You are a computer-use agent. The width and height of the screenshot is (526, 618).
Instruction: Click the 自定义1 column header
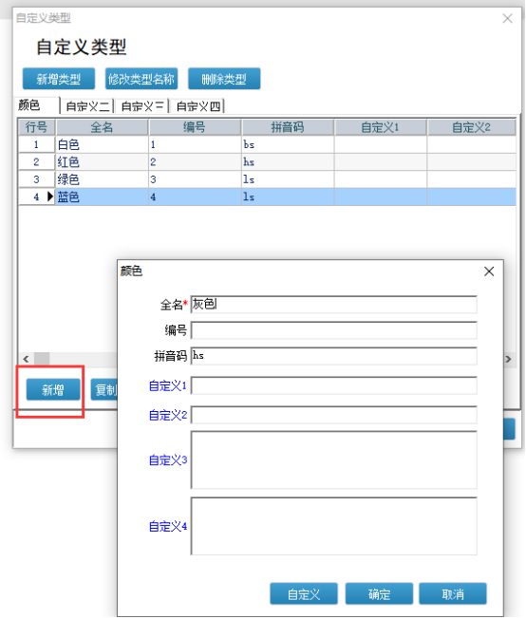coord(380,127)
